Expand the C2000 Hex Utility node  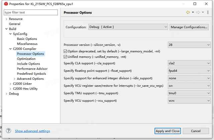[x=10, y=89]
